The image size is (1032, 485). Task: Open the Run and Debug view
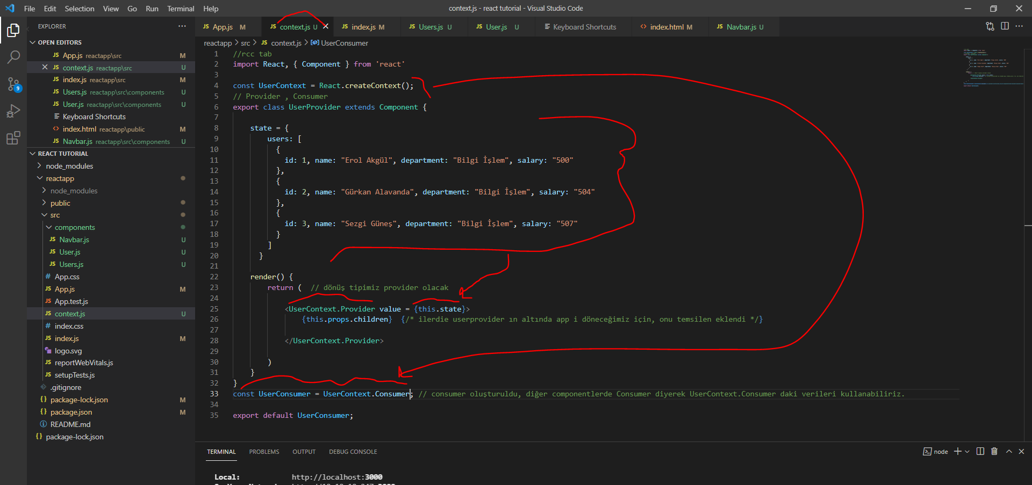[13, 111]
